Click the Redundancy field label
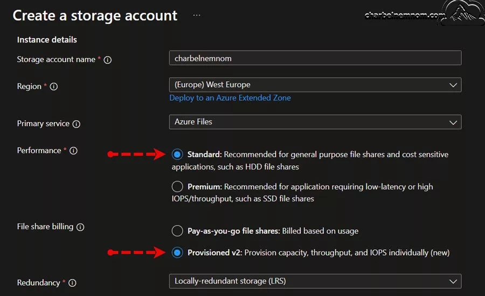This screenshot has width=485, height=296. click(x=39, y=283)
